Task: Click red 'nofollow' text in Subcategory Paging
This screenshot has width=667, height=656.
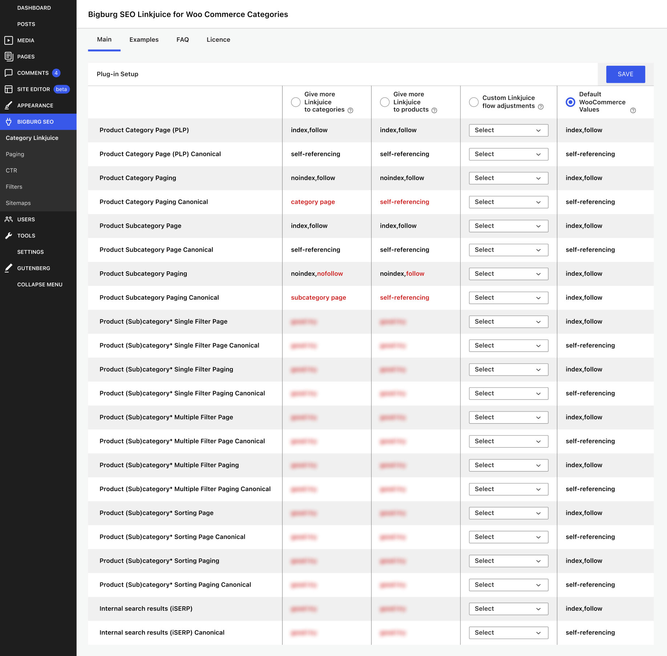Action: tap(330, 274)
